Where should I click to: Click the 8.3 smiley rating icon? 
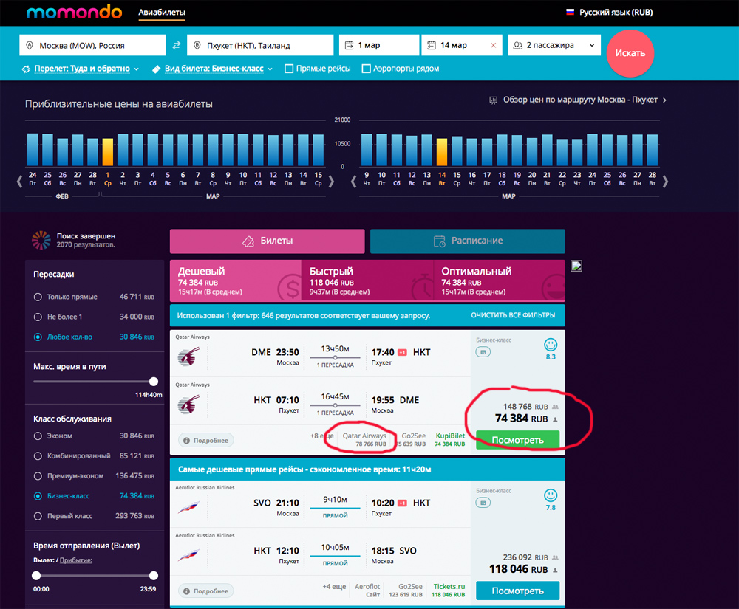click(551, 345)
